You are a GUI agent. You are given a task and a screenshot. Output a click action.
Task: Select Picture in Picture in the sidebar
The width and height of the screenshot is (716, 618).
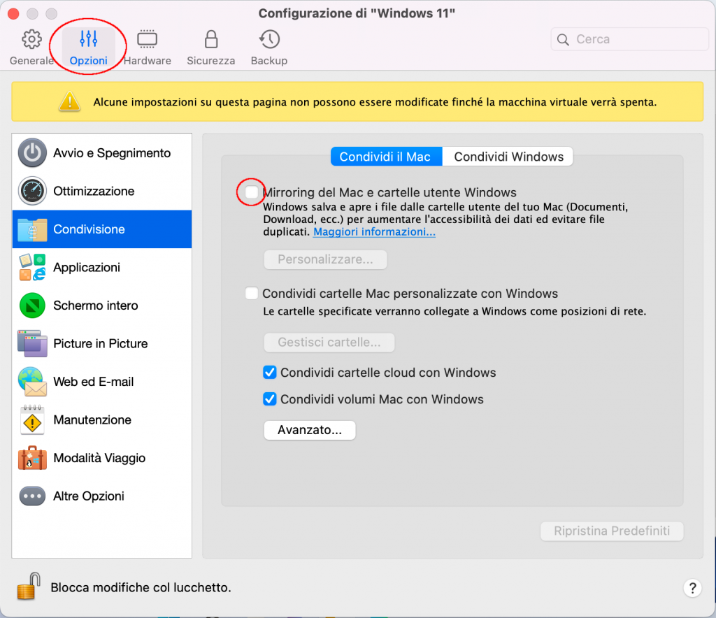pyautogui.click(x=102, y=343)
